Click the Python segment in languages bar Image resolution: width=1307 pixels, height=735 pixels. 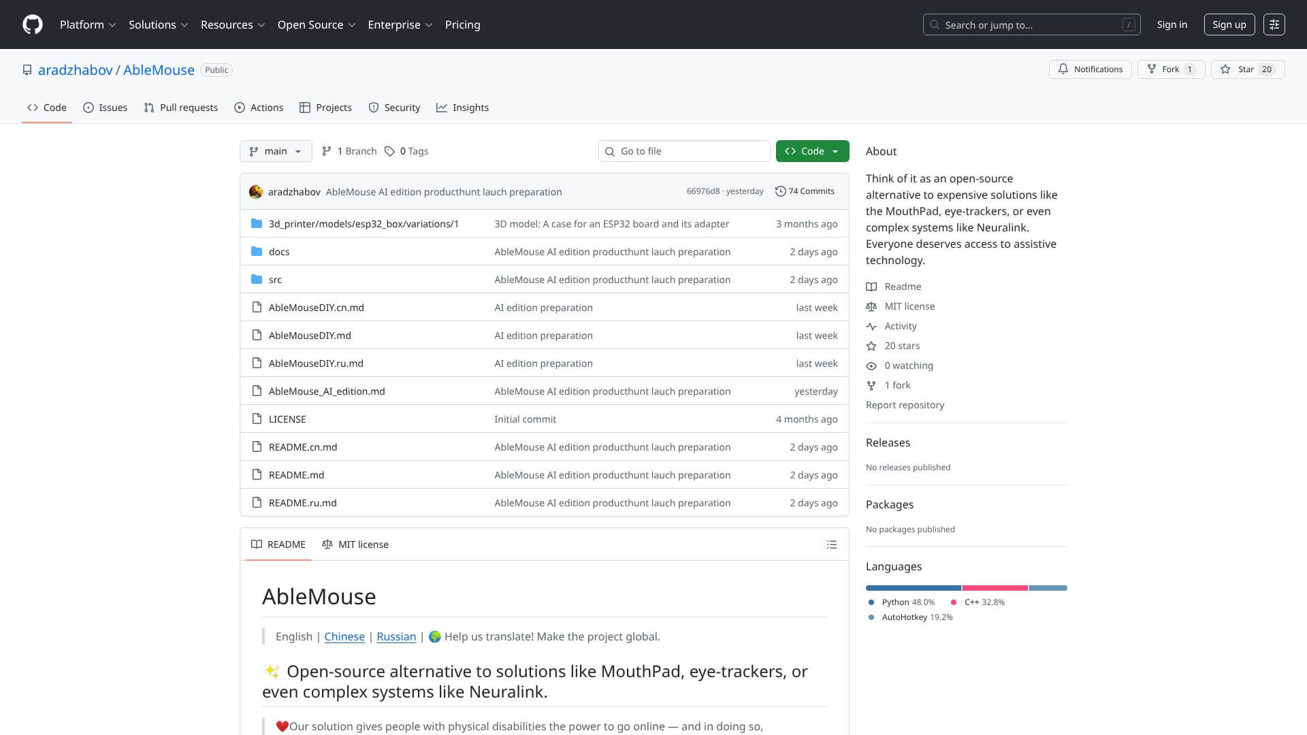(913, 588)
